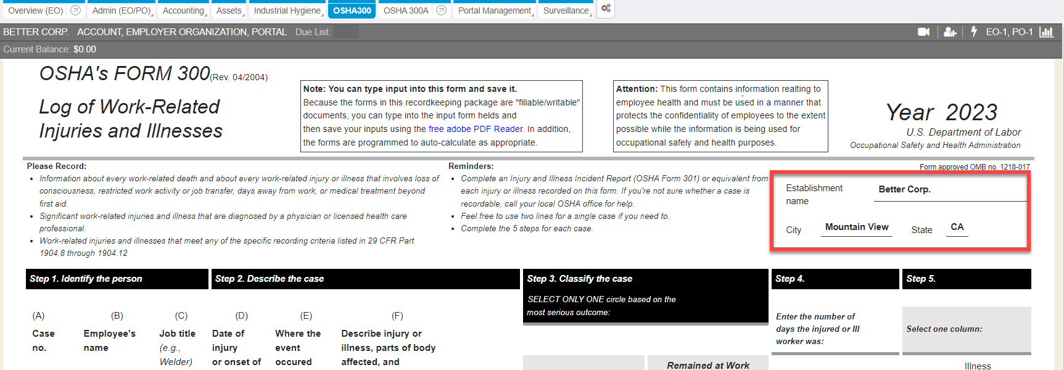
Task: Click the Establishment name field
Action: [950, 190]
